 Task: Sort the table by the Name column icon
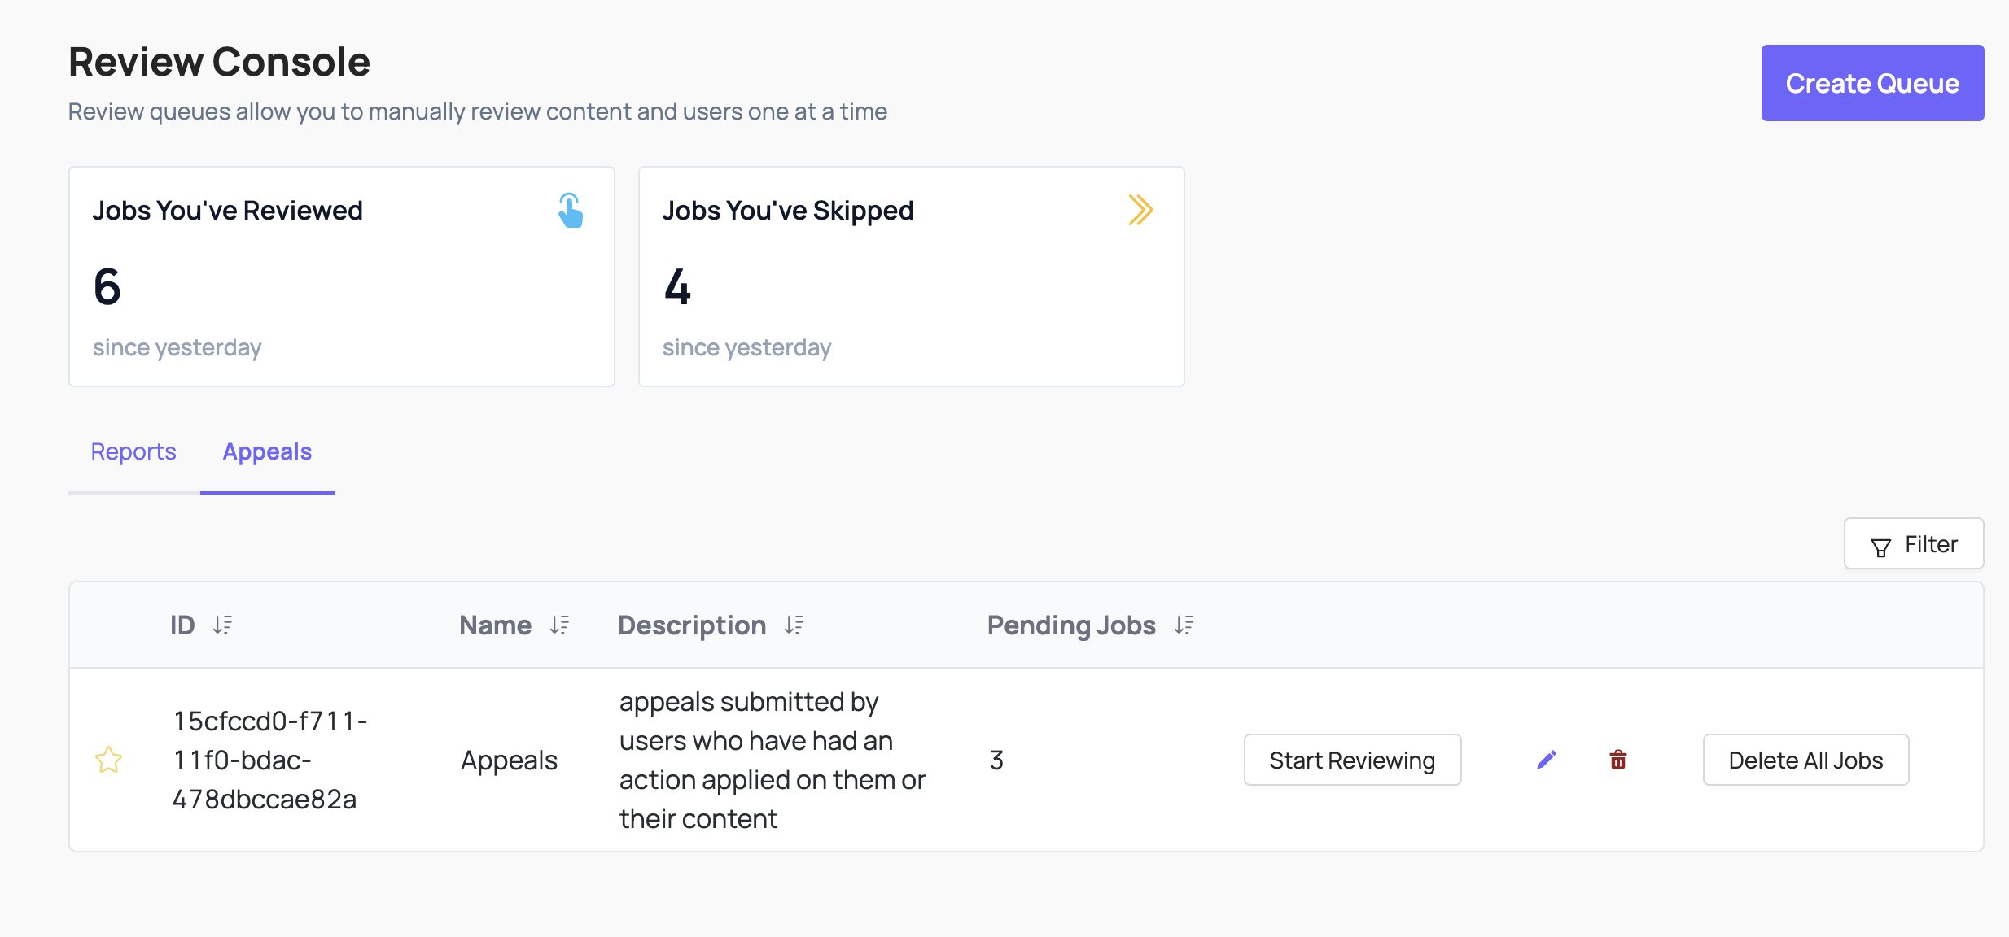coord(559,625)
